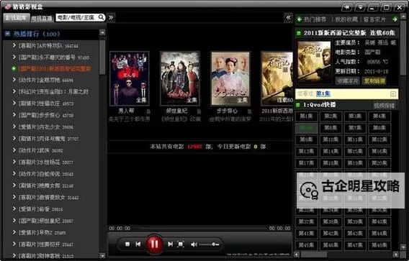Click the green left arrow in right panel
Viewport: 409px width, 261px height.
pos(299,19)
